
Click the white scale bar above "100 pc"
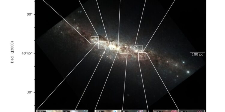(x=197, y=52)
